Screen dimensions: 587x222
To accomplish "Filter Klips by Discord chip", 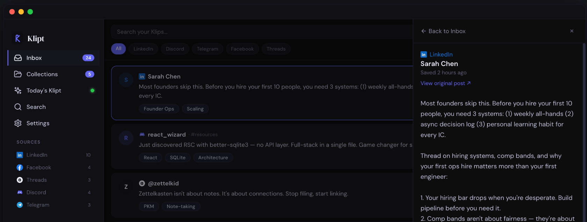I will (x=175, y=49).
